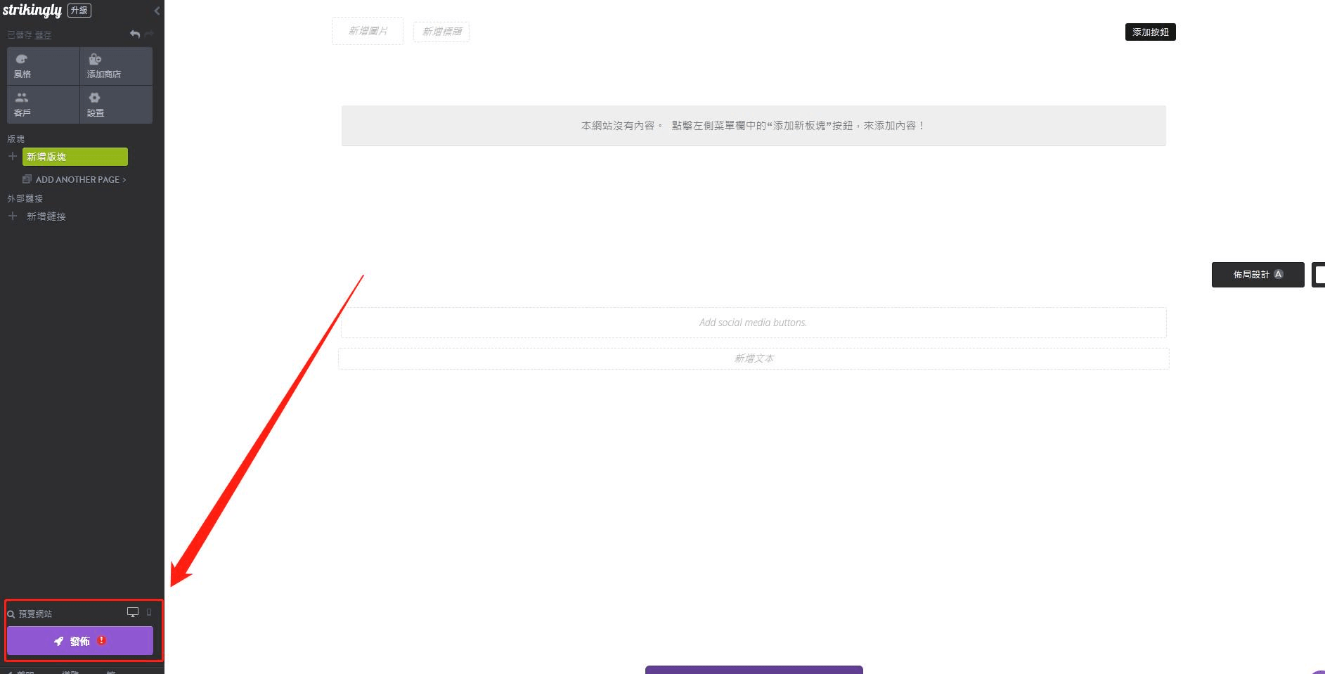
Task: Open the 佈局設計 layout design panel
Action: (1258, 274)
